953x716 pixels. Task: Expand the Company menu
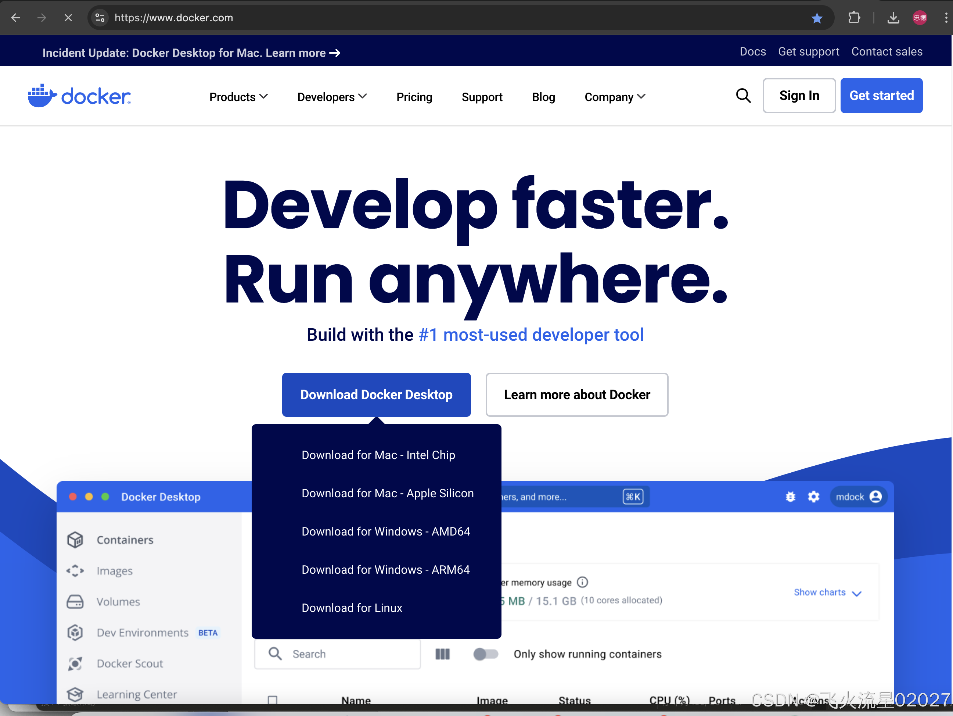coord(615,97)
